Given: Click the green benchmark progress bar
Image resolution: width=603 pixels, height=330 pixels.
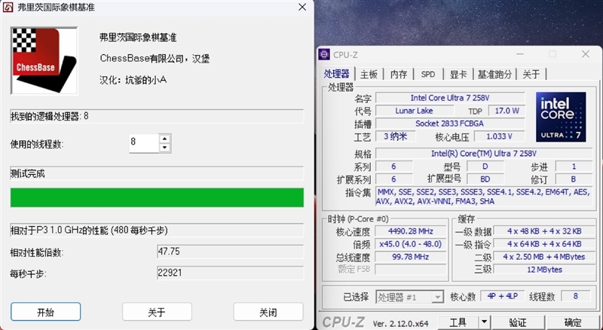Looking at the screenshot, I should coord(157,197).
